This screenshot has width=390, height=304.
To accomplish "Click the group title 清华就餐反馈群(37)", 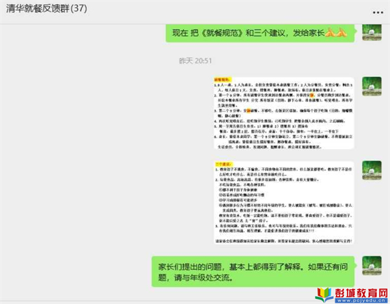I will pos(47,8).
